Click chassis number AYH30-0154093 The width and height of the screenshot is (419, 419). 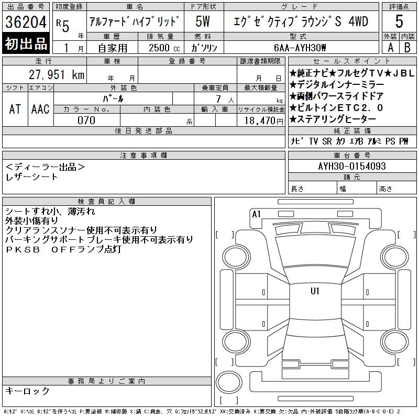[352, 166]
